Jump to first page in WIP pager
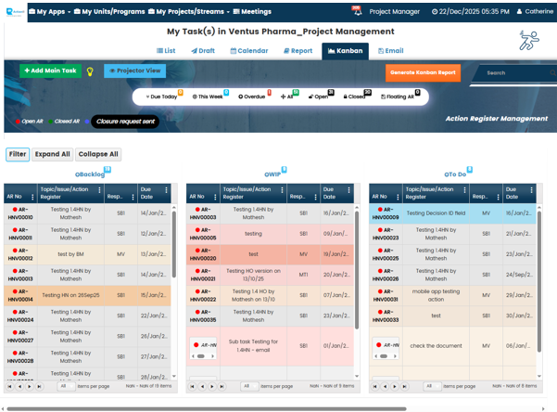Image resolution: width=557 pixels, height=412 pixels. (x=194, y=386)
